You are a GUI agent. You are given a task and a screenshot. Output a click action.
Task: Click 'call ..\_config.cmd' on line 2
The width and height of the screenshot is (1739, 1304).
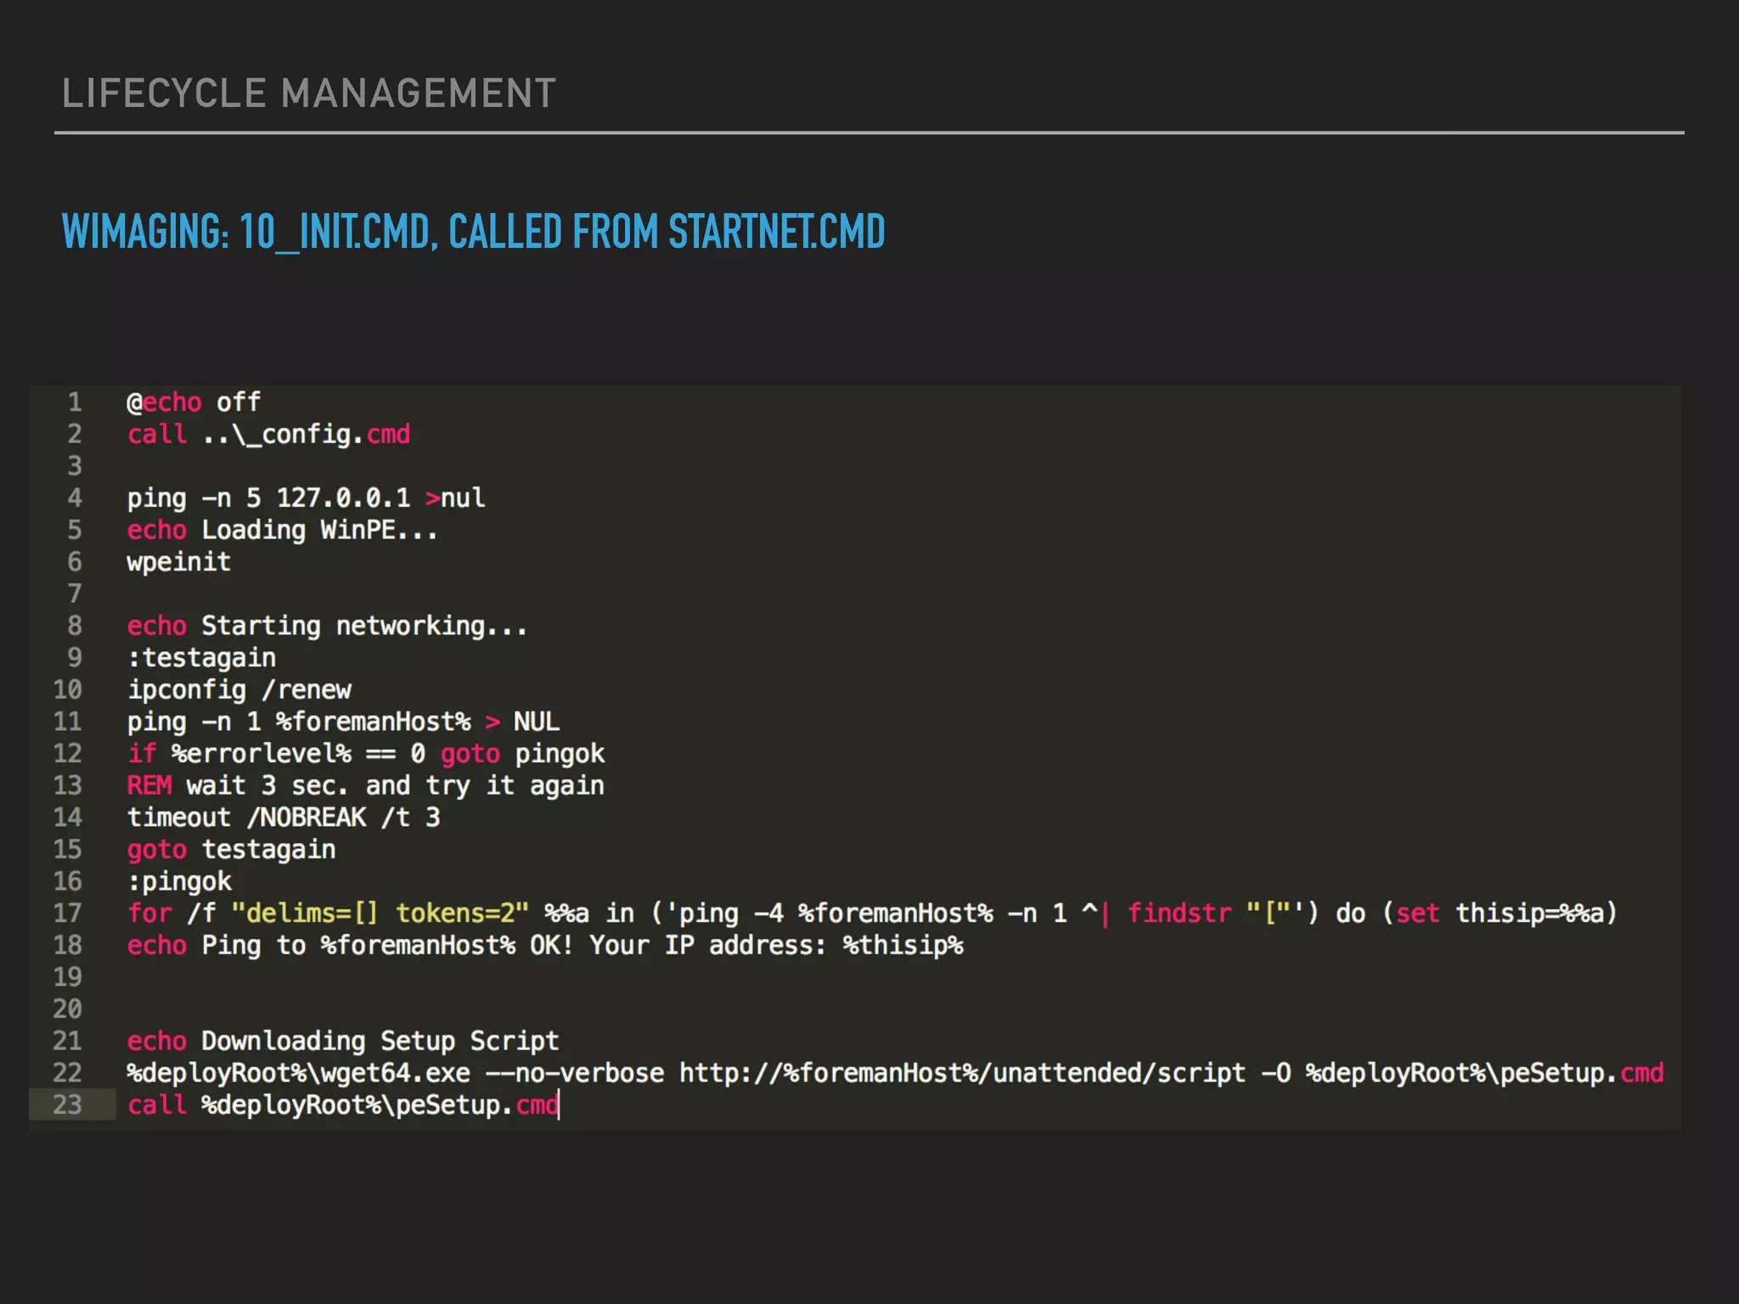(268, 434)
